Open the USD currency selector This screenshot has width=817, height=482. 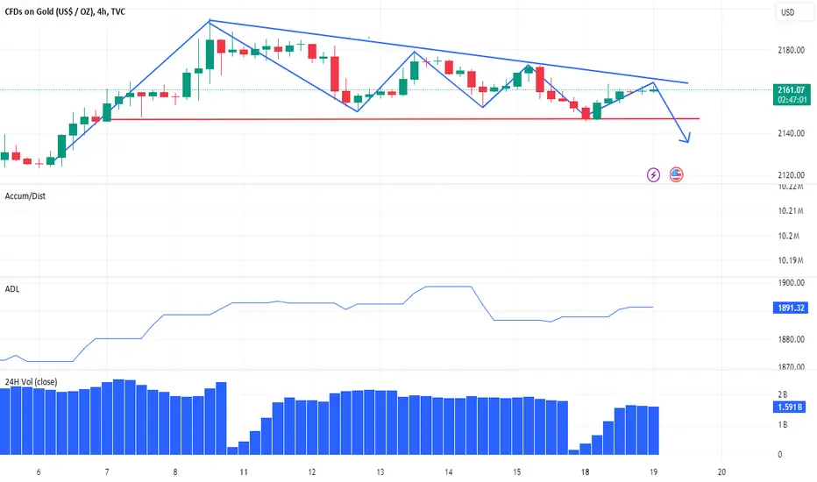coord(787,12)
